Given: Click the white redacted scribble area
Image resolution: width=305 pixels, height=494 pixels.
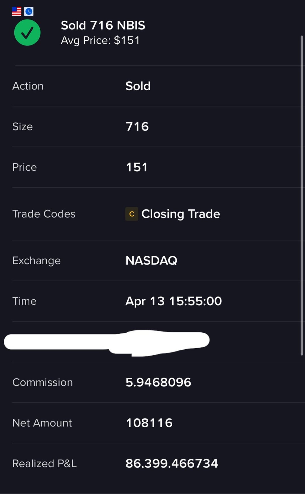Looking at the screenshot, I should pyautogui.click(x=107, y=342).
